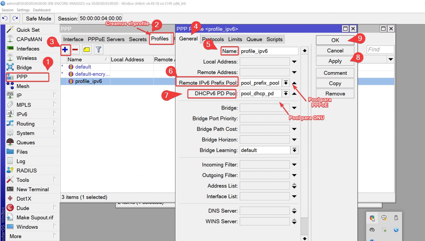Open Remote IPv6 Prefix Pool dropdown list
This screenshot has width=425, height=241.
[x=286, y=83]
